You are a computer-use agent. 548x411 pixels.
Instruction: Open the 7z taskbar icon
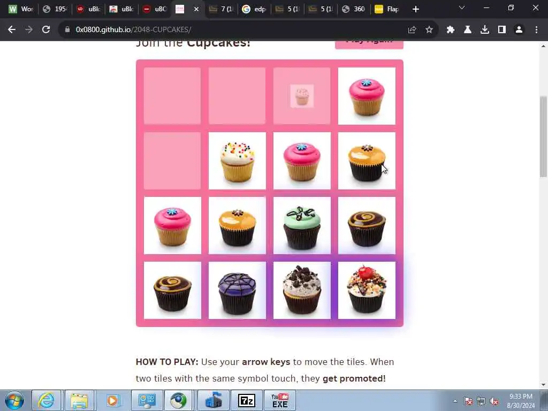click(247, 400)
